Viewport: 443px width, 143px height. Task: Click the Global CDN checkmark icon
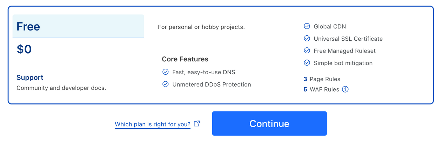tap(307, 26)
